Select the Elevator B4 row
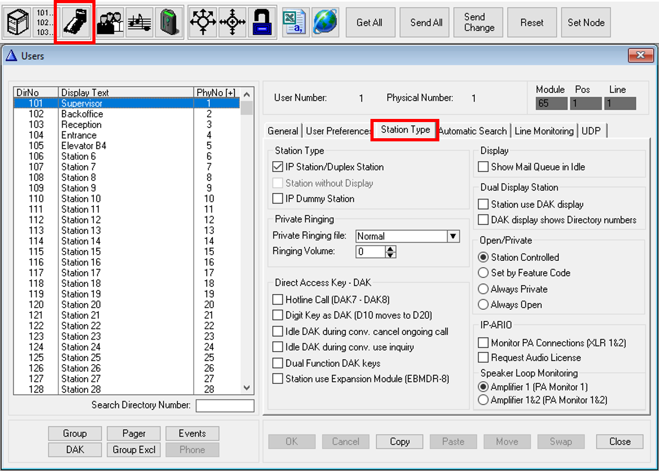Viewport: 659px width, 471px height. (127, 146)
